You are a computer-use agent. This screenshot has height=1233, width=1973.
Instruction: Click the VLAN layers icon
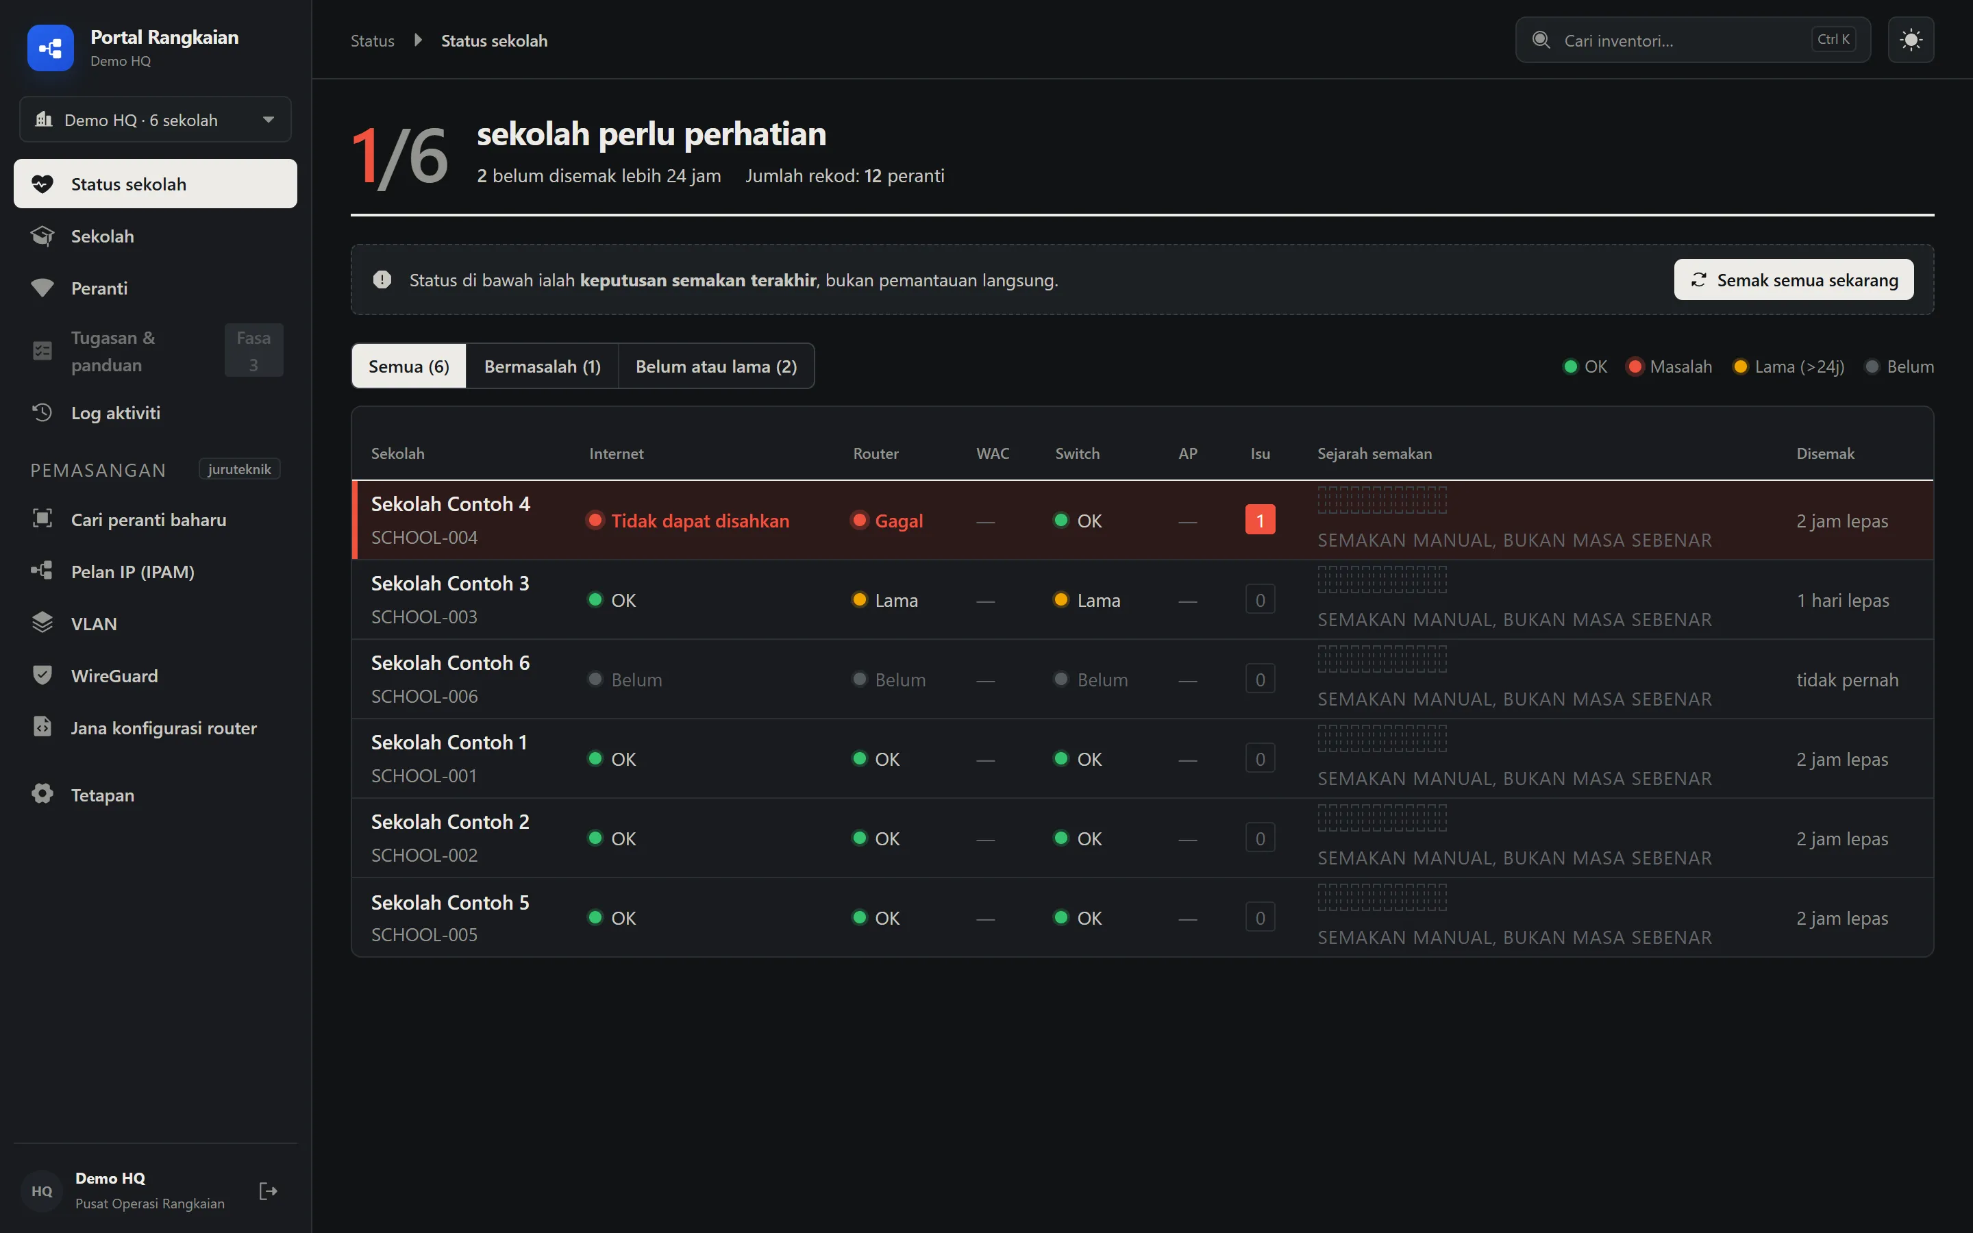42,623
